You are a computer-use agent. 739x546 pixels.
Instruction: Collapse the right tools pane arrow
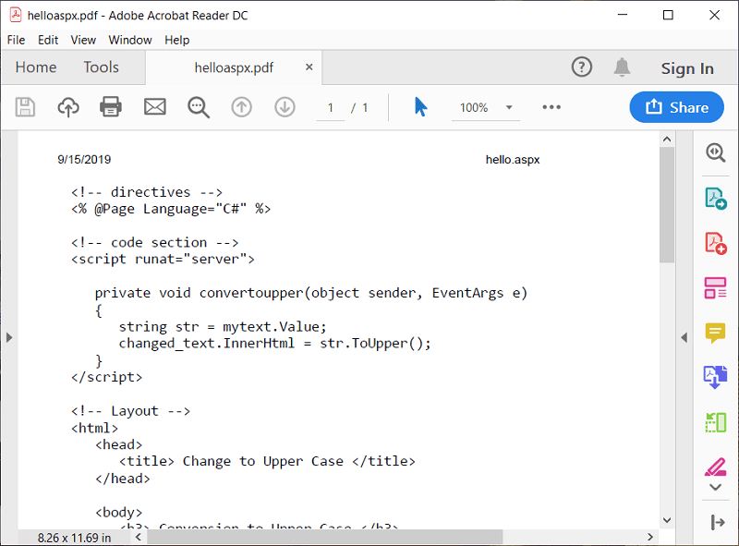coord(684,337)
